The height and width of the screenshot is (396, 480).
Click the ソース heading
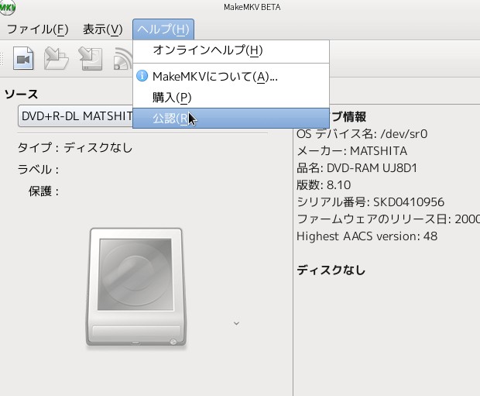(x=22, y=94)
